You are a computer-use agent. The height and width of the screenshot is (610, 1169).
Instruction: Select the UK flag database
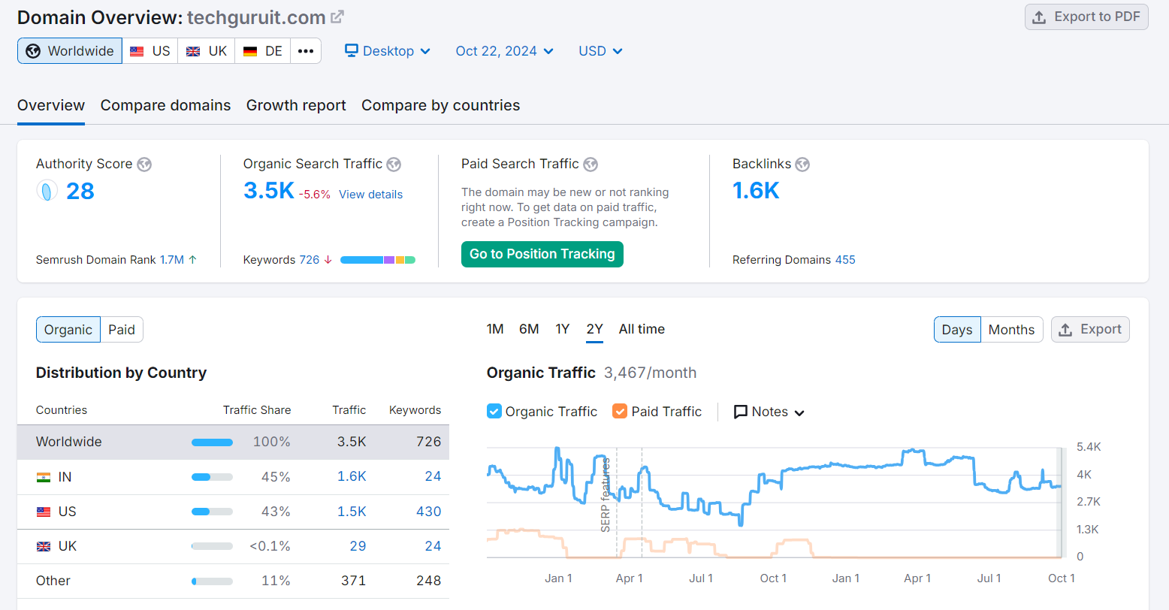pyautogui.click(x=207, y=51)
